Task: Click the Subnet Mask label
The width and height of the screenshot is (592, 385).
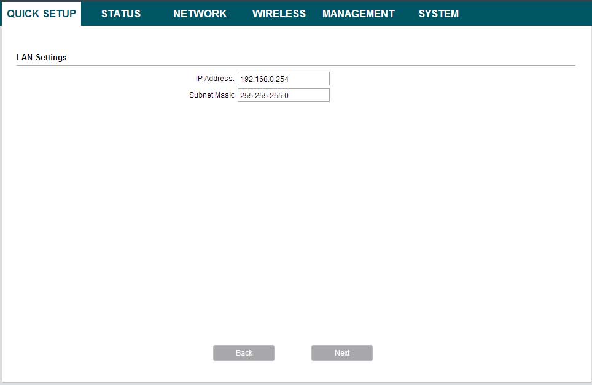Action: point(212,95)
